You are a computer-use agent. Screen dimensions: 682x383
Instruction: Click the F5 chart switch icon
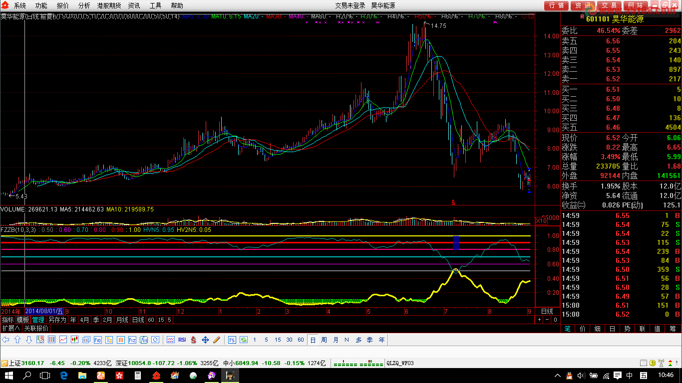(x=232, y=340)
